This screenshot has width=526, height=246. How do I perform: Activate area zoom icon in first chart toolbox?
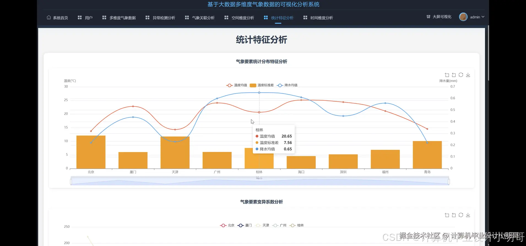(447, 75)
